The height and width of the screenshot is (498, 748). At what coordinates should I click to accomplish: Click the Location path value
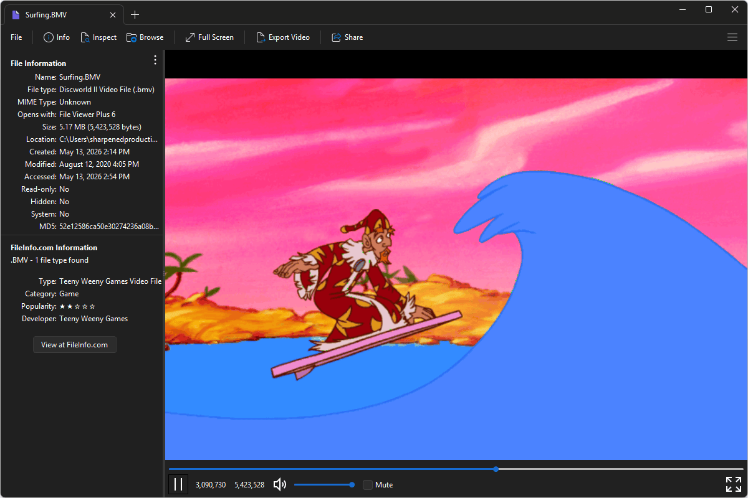[108, 139]
